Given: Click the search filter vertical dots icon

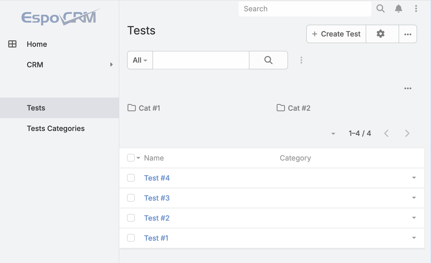Looking at the screenshot, I should (x=301, y=60).
